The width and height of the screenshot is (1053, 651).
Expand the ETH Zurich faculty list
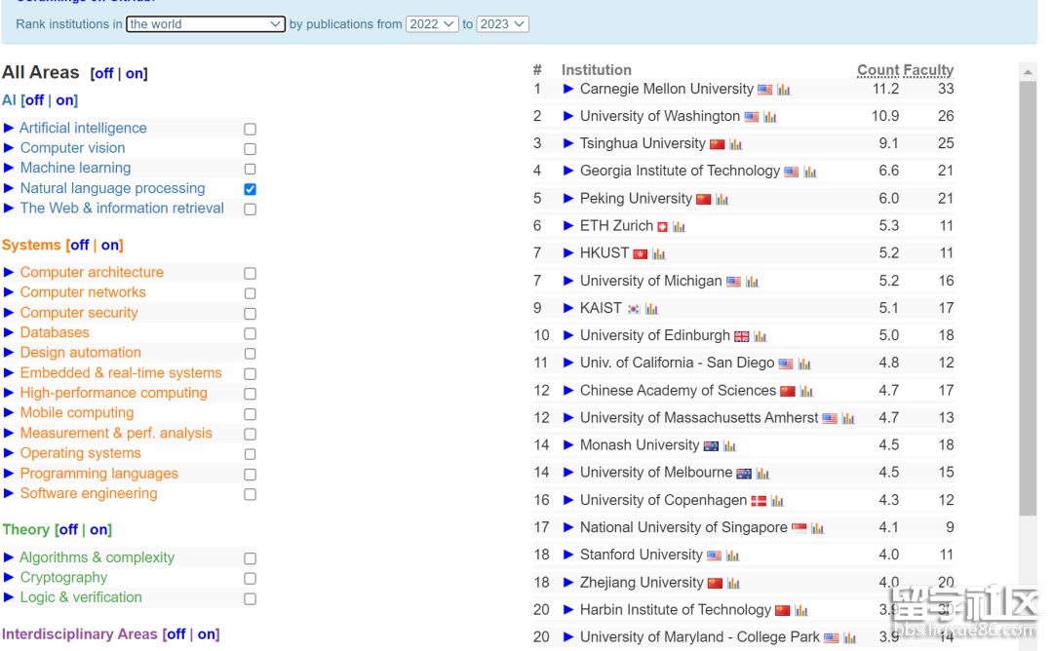(568, 225)
